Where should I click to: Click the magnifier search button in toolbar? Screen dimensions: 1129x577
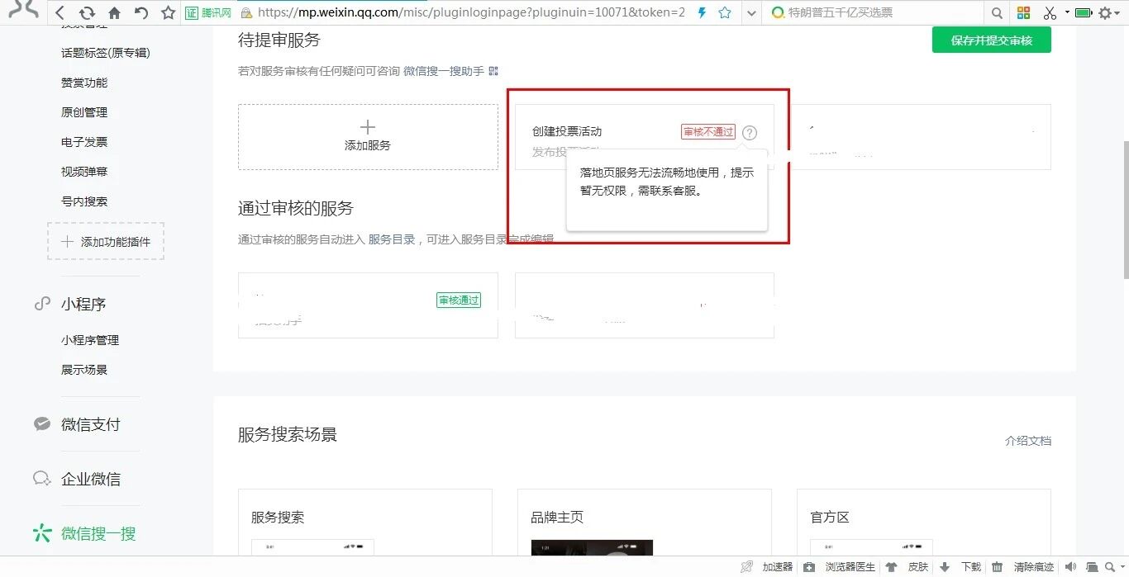997,13
